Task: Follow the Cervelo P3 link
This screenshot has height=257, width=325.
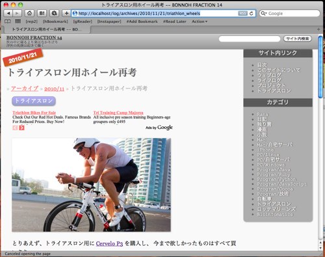Action: pyautogui.click(x=109, y=243)
